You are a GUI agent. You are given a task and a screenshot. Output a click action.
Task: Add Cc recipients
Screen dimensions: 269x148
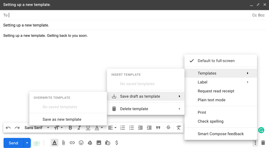point(254,15)
